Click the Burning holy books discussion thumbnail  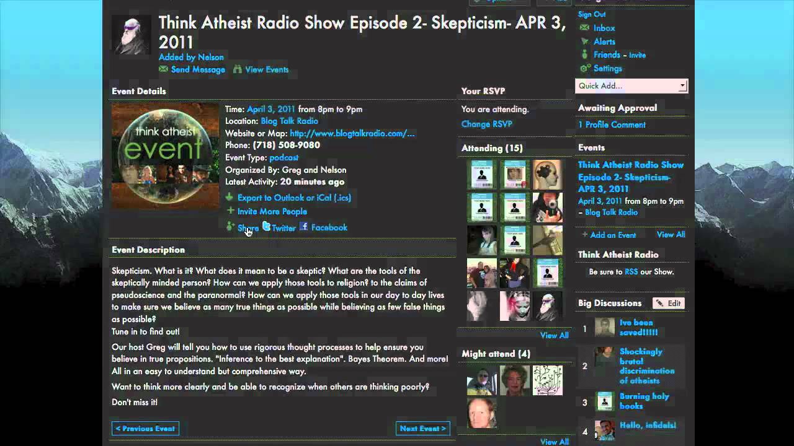coord(605,401)
